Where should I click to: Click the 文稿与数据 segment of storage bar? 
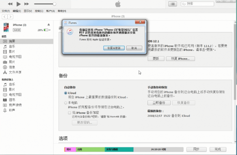(x=119, y=149)
